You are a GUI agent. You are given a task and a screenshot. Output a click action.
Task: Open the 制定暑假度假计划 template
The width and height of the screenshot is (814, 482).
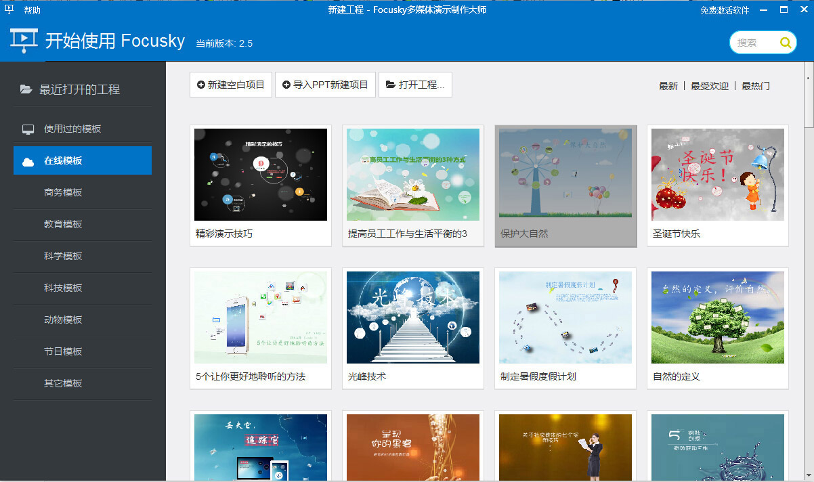tap(565, 328)
